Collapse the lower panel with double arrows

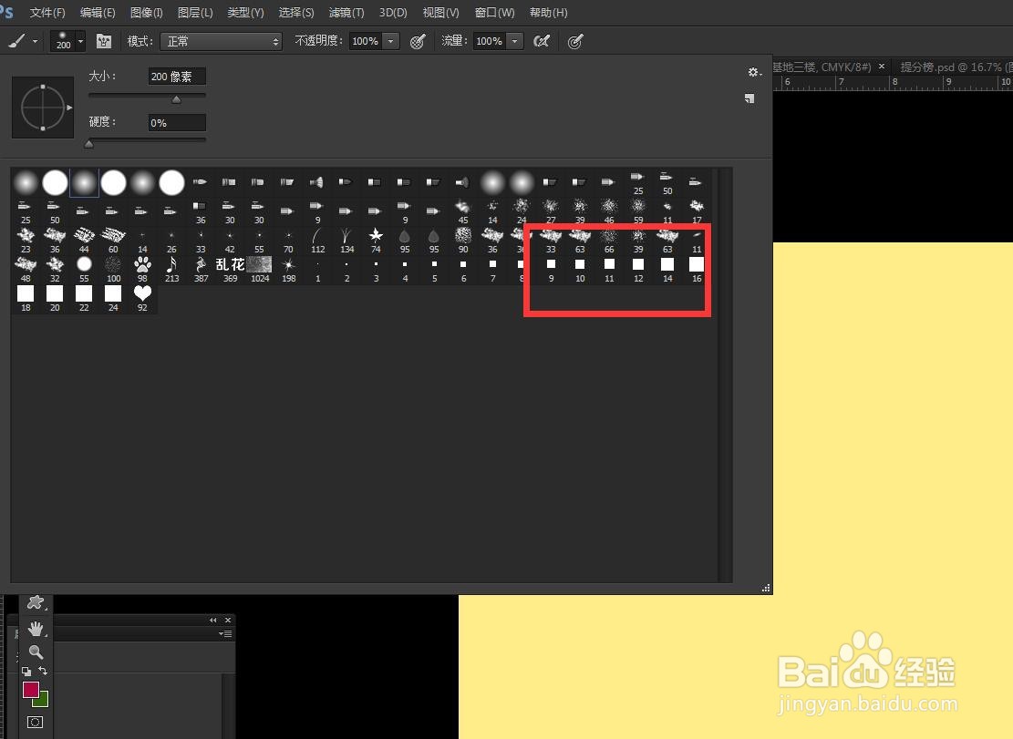click(x=212, y=620)
